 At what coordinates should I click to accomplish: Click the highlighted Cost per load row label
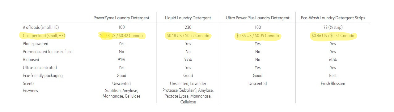[x=44, y=36]
